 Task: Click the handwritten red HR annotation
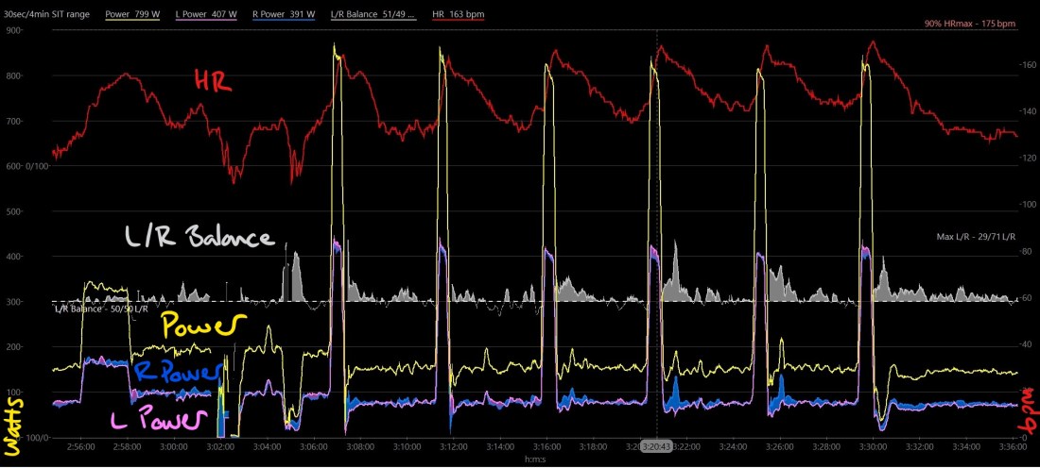click(x=212, y=82)
